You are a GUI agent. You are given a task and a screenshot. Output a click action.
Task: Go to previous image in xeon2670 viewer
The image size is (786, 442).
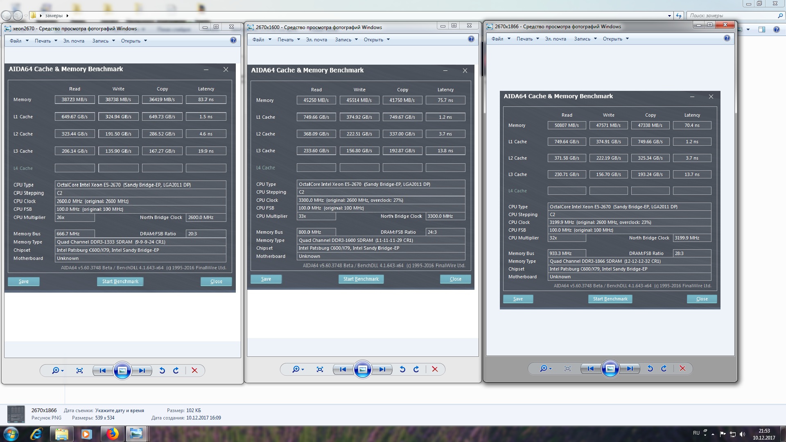(x=103, y=370)
